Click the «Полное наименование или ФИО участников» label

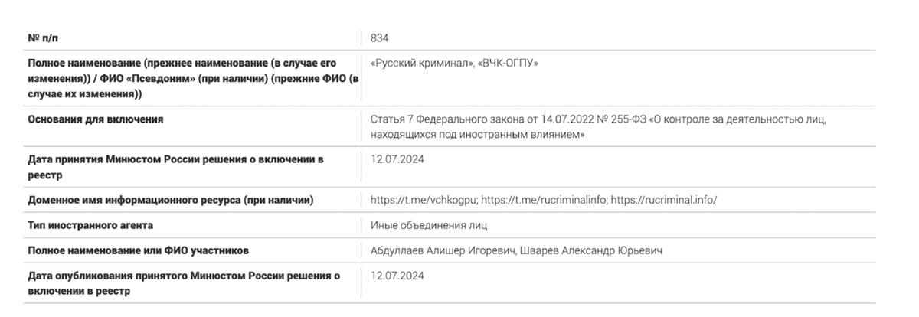pyautogui.click(x=138, y=250)
